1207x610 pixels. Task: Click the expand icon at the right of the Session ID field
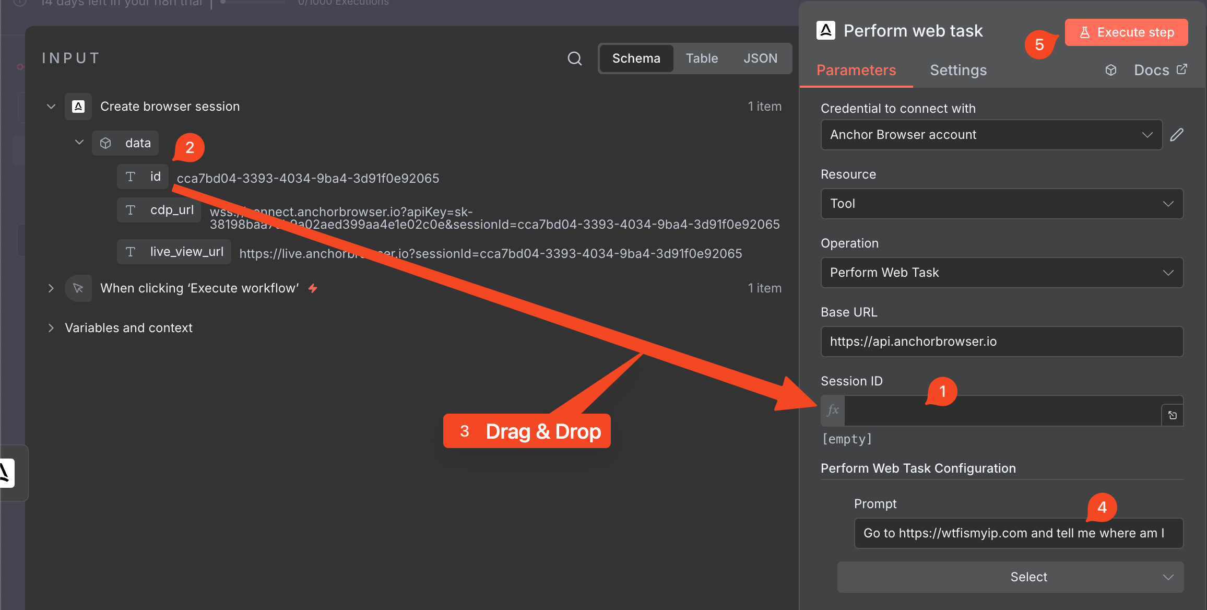1173,415
